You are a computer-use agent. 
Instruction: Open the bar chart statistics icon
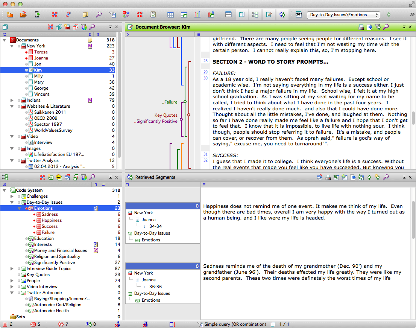(197, 15)
